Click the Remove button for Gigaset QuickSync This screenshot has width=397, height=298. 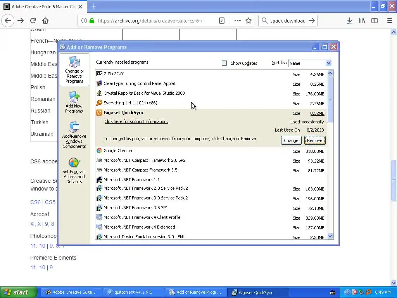(x=315, y=140)
